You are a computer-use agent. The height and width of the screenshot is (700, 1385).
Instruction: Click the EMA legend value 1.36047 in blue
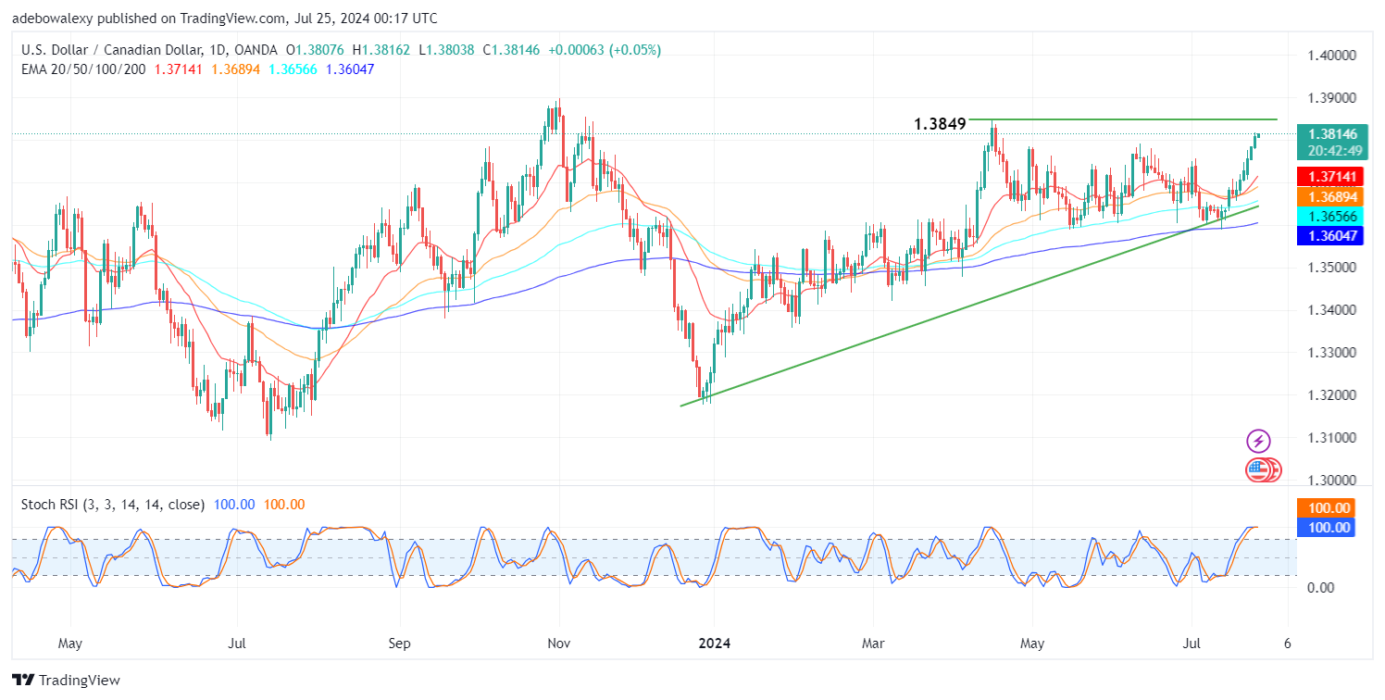click(349, 69)
